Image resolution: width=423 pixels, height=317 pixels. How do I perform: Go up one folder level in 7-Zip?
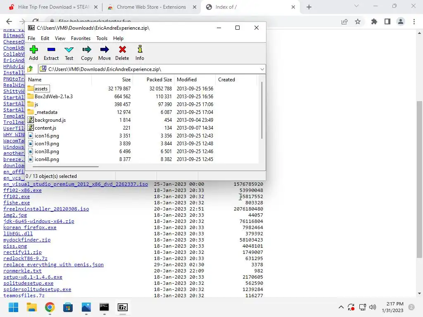30,69
